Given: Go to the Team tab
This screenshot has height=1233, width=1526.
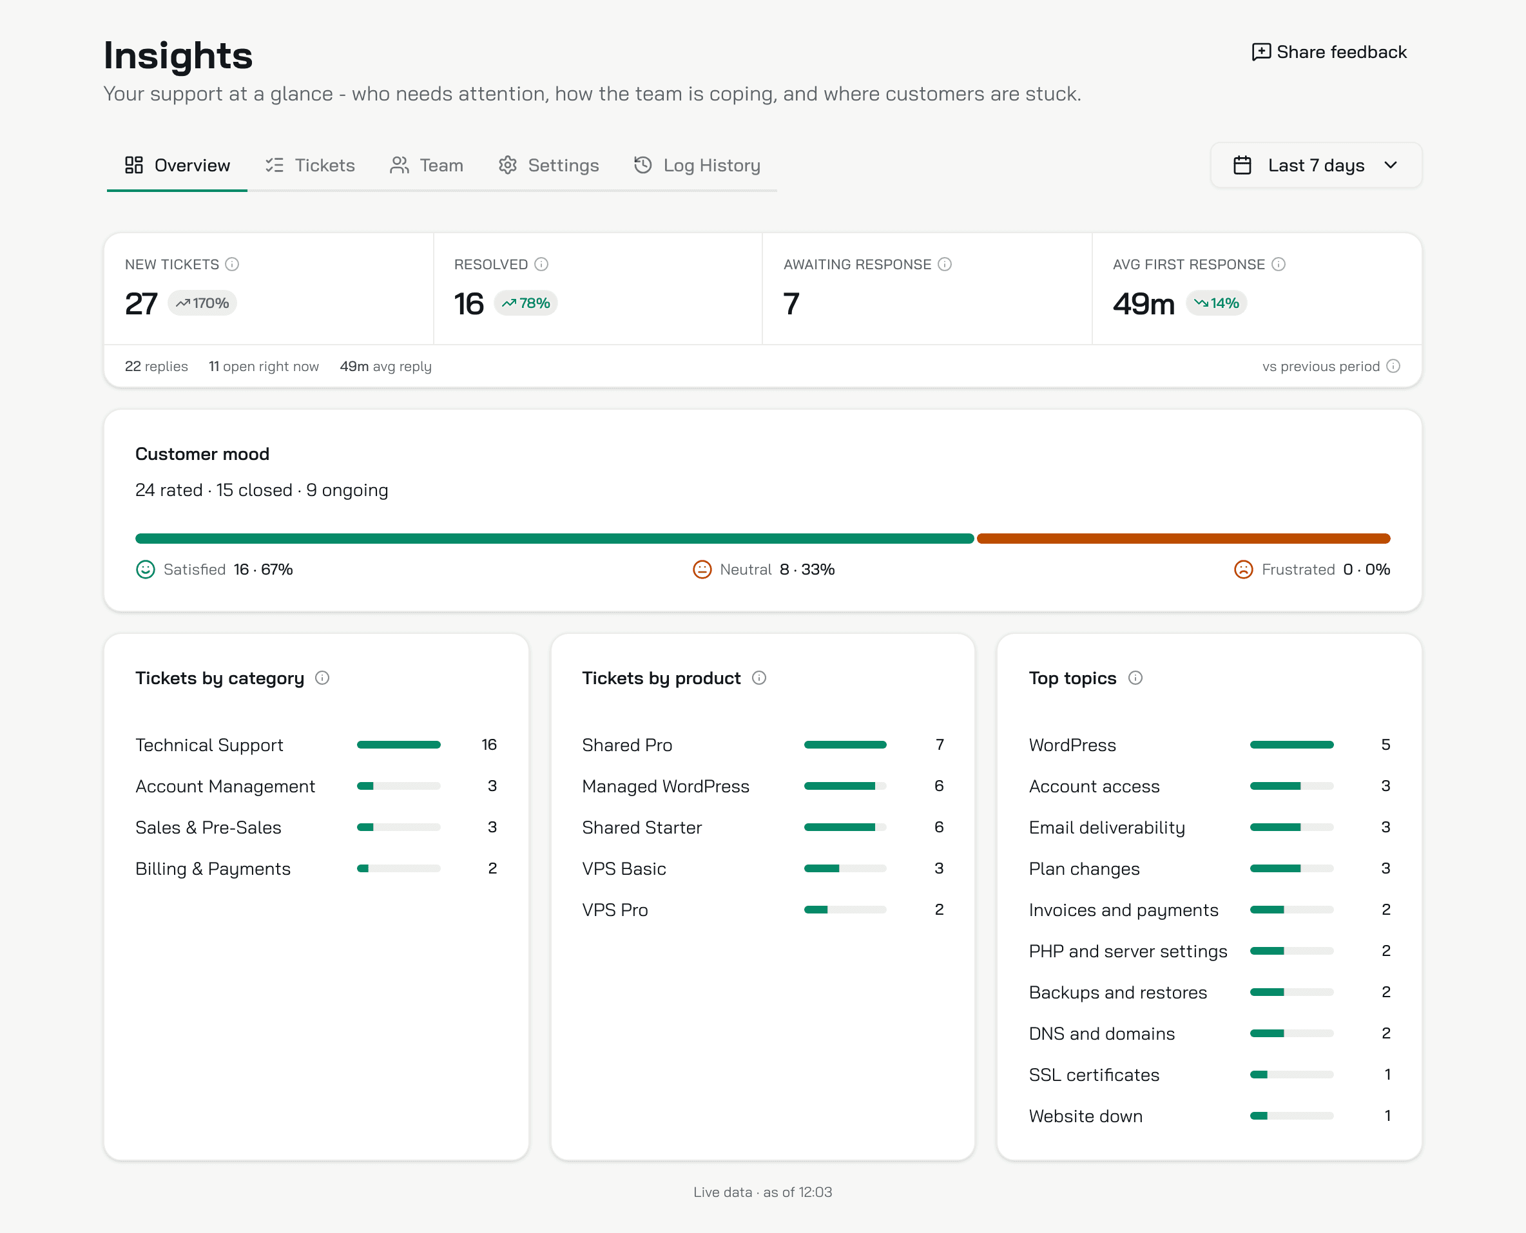Looking at the screenshot, I should coord(426,166).
